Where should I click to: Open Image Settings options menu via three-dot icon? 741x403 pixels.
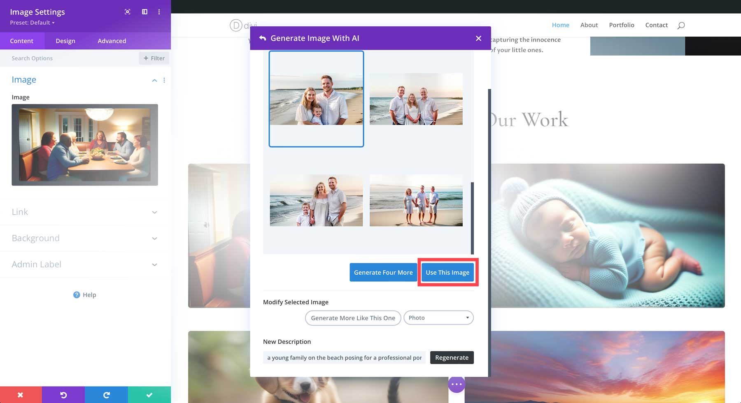coord(159,12)
